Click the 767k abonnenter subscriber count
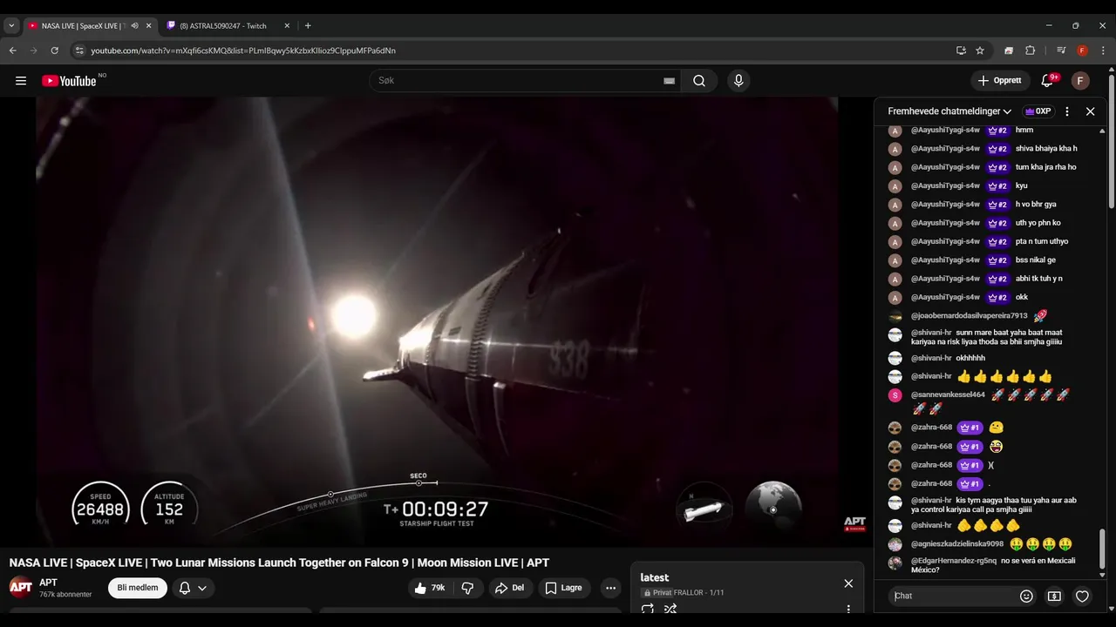 65,595
